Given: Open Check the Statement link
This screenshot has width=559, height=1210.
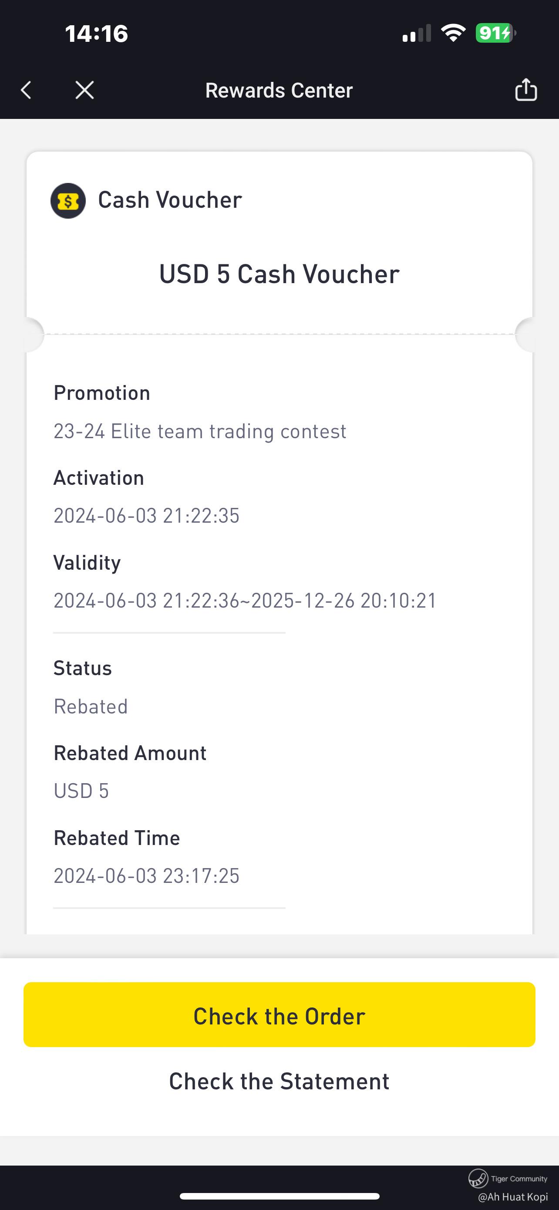Looking at the screenshot, I should tap(279, 1082).
